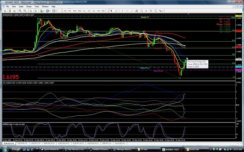Screen dimensions: 244x152
Task: Switch to the M1 timeframe
Action: tap(65, 11)
